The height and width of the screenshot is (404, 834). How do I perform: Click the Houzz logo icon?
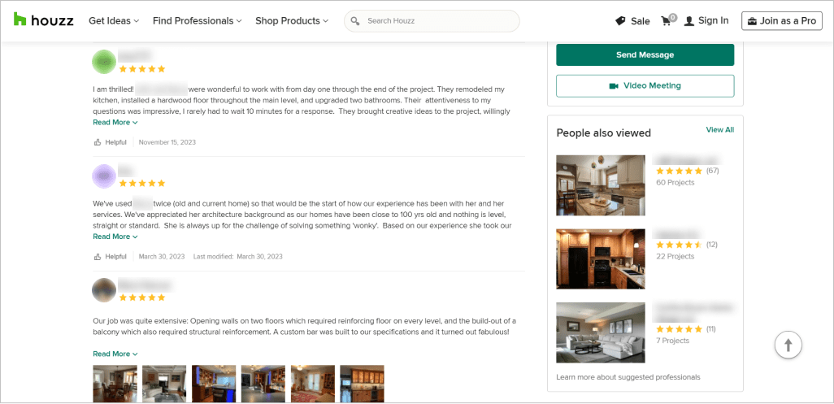point(20,20)
